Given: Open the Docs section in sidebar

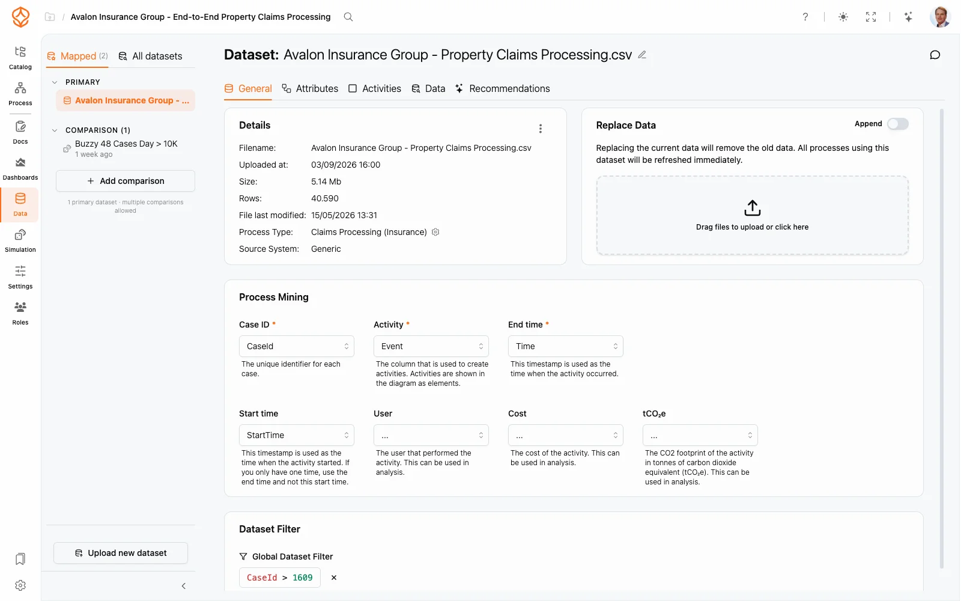Looking at the screenshot, I should tap(20, 132).
